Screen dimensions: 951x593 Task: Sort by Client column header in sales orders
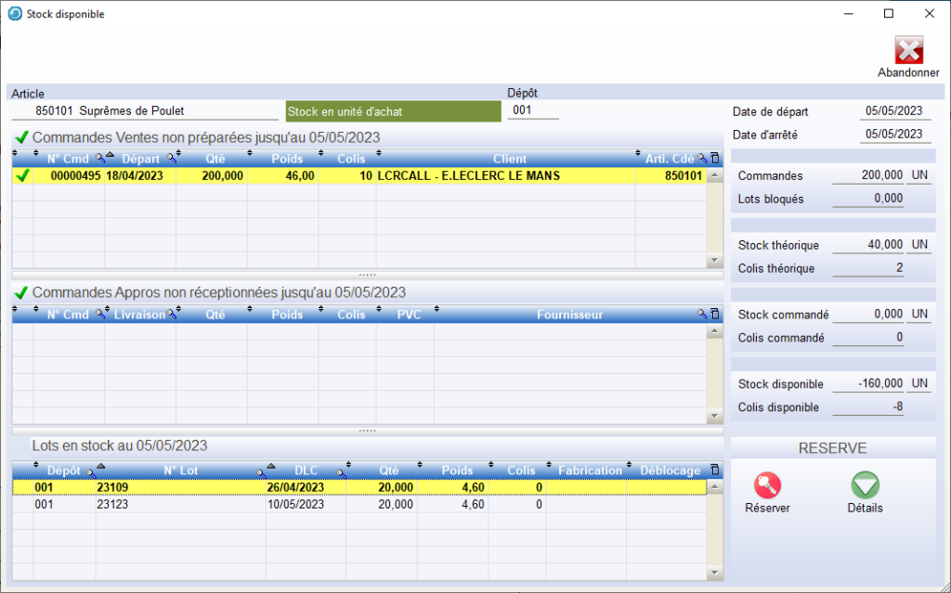point(509,159)
